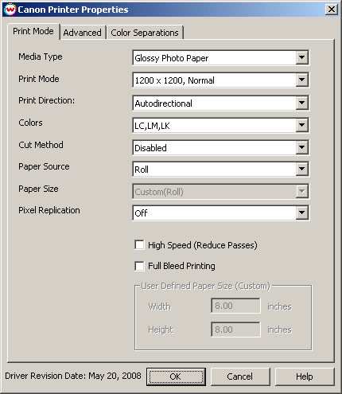The width and height of the screenshot is (342, 394).
Task: Expand the Colors dropdown
Action: coord(220,125)
